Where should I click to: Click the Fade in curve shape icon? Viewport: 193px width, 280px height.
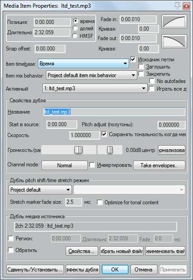click(x=174, y=22)
